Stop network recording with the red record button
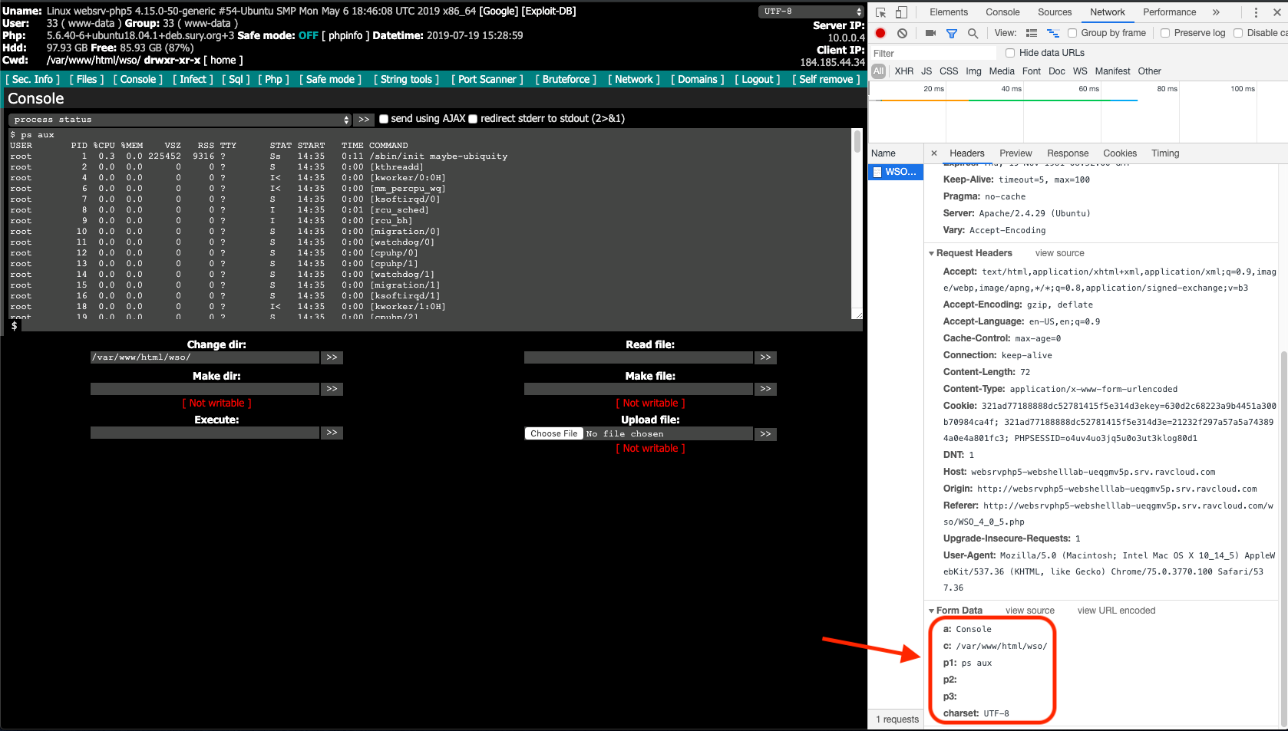The width and height of the screenshot is (1288, 731). click(880, 33)
